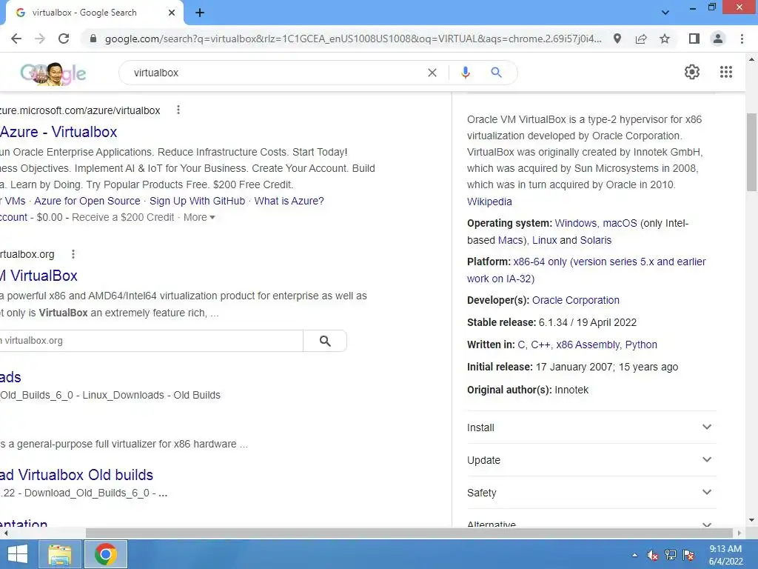Expand the More dropdown in the ad
Screen dimensions: 758x569
point(199,217)
